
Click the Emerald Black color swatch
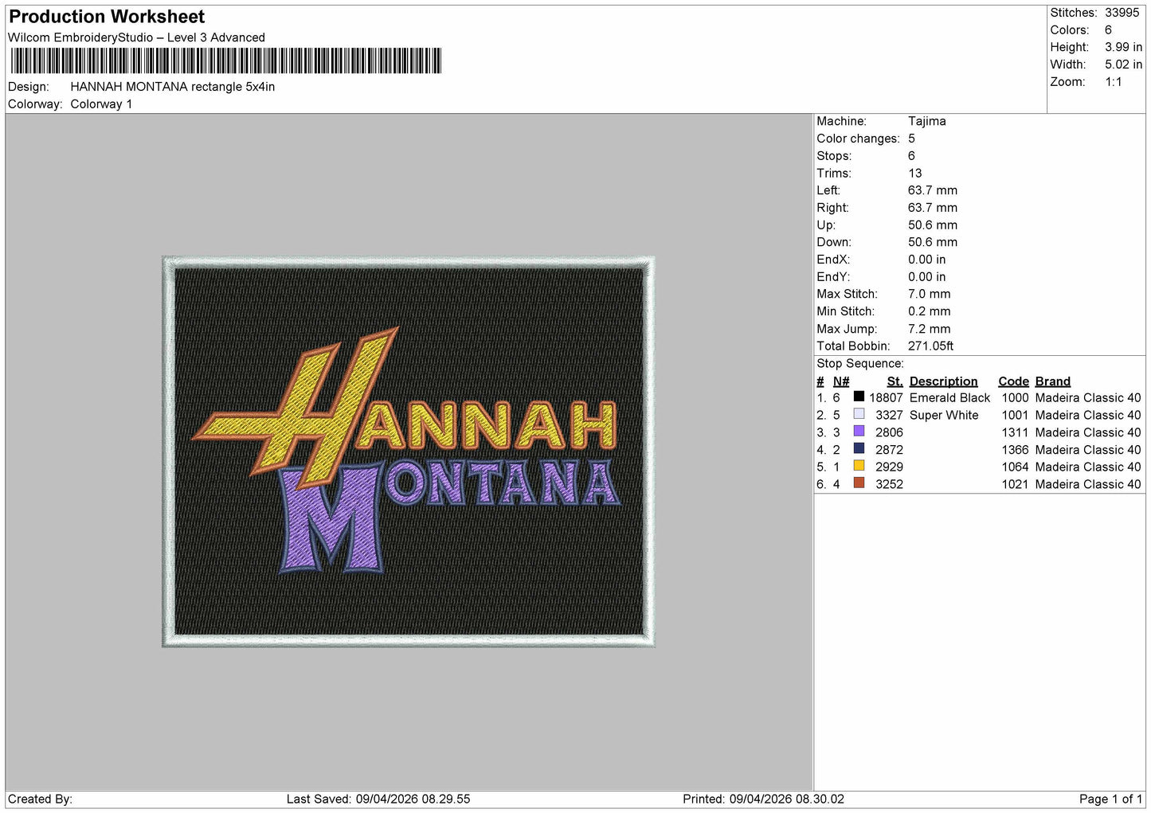click(859, 397)
